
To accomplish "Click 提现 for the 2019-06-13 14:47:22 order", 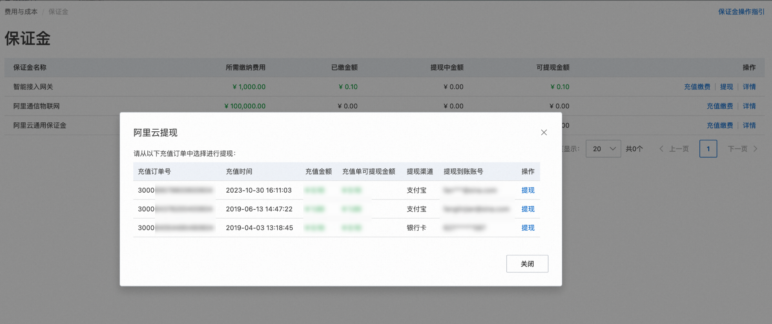I will pyautogui.click(x=528, y=209).
